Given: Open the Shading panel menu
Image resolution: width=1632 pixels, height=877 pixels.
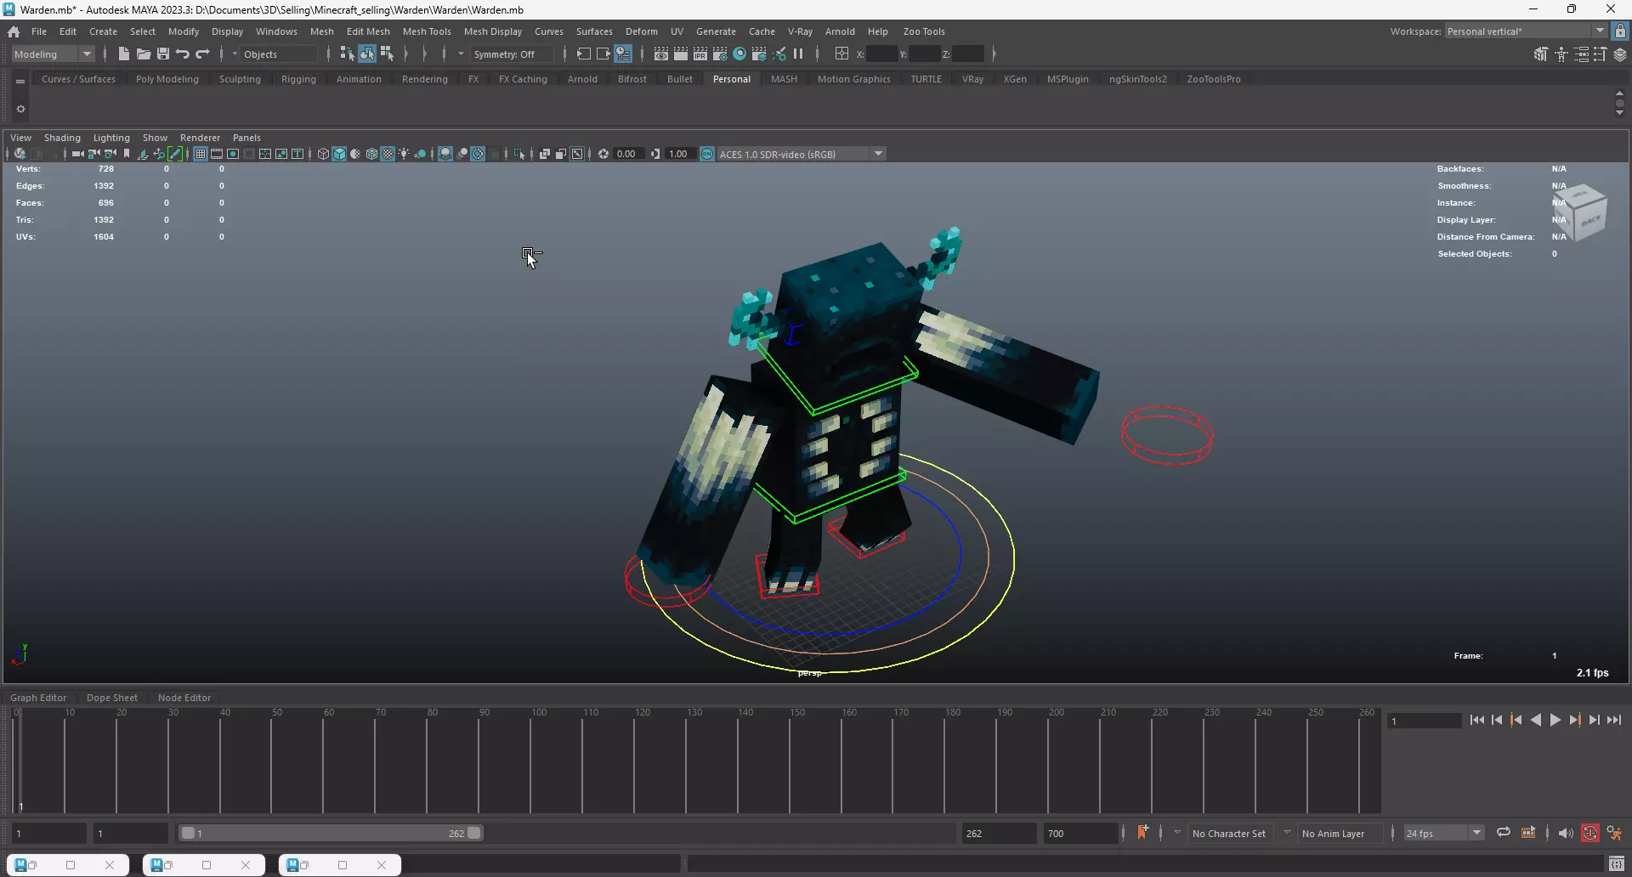Looking at the screenshot, I should coord(62,138).
